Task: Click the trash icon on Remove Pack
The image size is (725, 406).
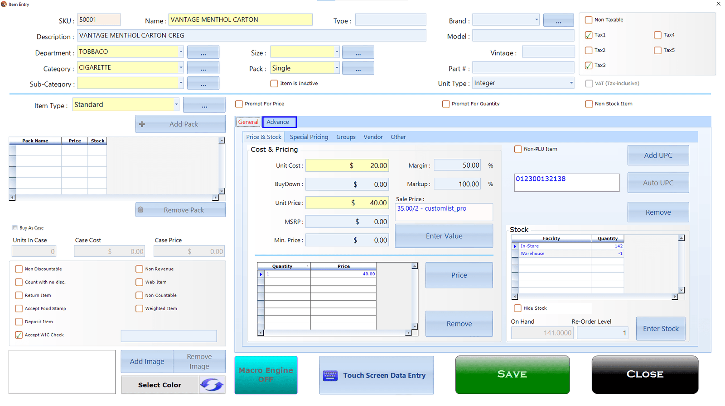Action: click(140, 210)
